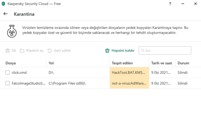The width and height of the screenshot is (201, 137).
Task: Open help with the question mark icon
Action: point(170,4)
